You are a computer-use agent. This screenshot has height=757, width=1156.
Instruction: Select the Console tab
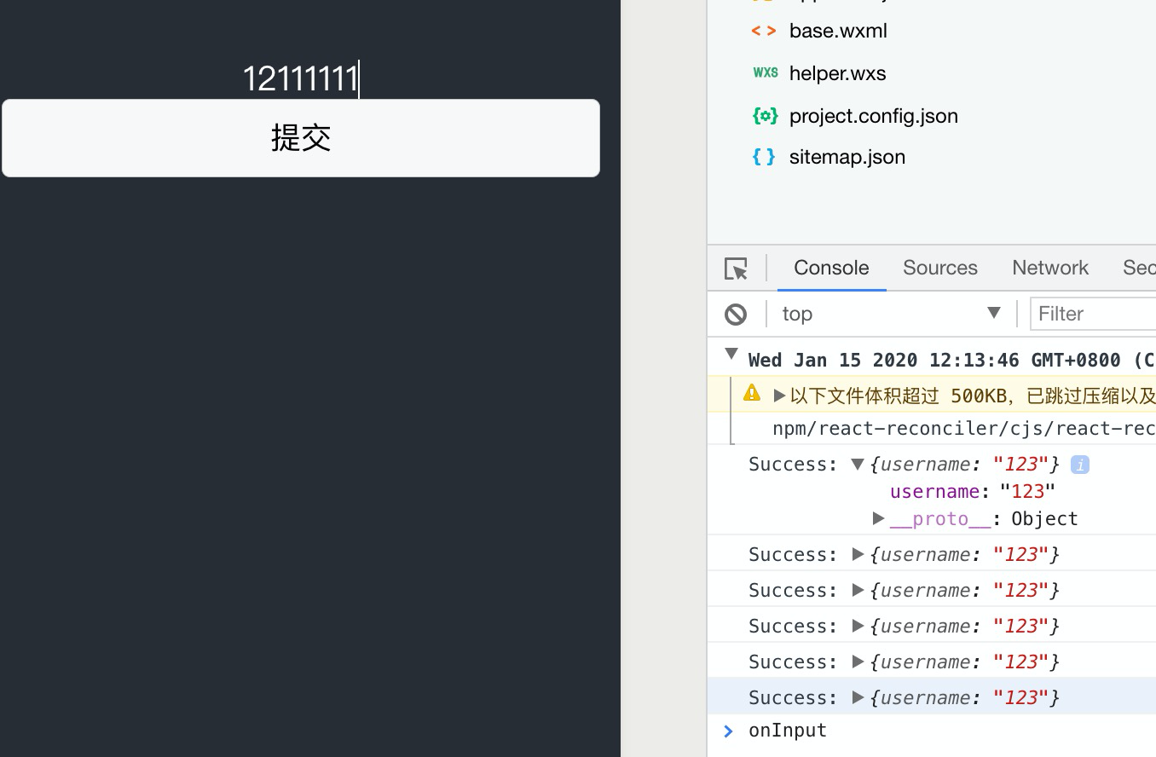830,268
